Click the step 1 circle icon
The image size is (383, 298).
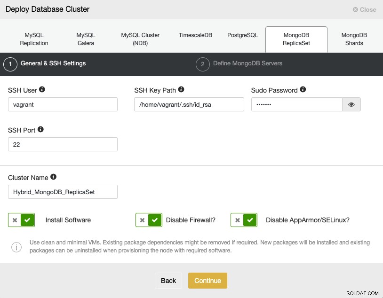(x=10, y=64)
